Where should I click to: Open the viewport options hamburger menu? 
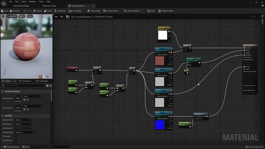[x=3, y=16]
